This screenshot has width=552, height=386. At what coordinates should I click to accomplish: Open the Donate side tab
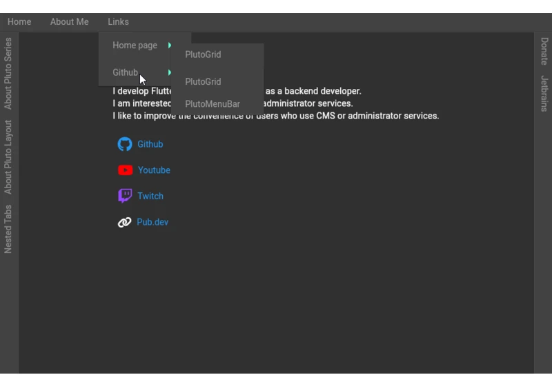(x=544, y=51)
